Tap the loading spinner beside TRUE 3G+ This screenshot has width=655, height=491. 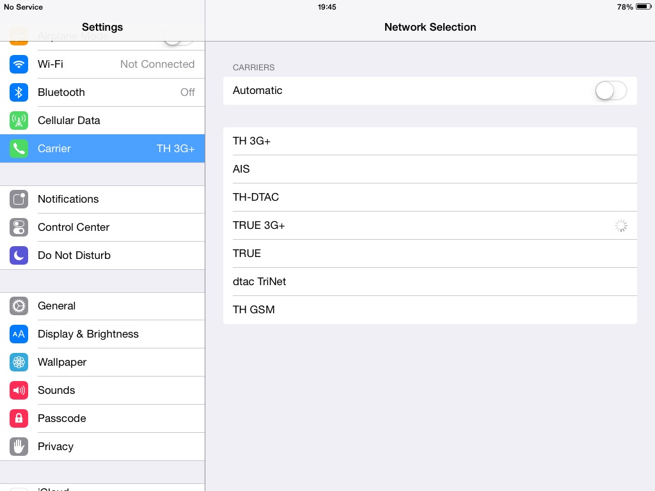point(620,226)
